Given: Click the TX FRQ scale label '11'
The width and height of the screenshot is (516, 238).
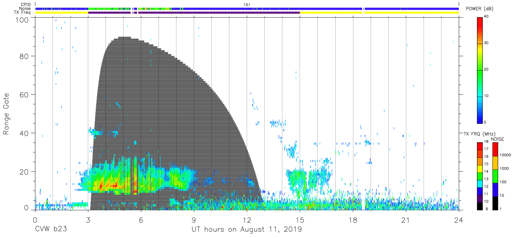Looking at the screenshot, I should tap(486, 194).
